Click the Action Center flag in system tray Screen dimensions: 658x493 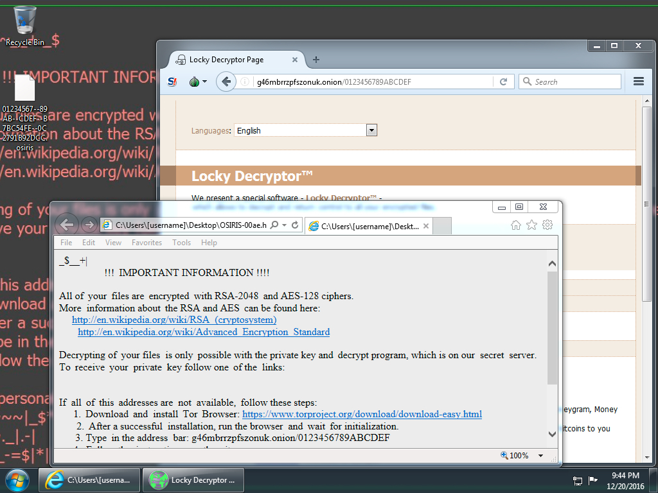[x=593, y=480]
